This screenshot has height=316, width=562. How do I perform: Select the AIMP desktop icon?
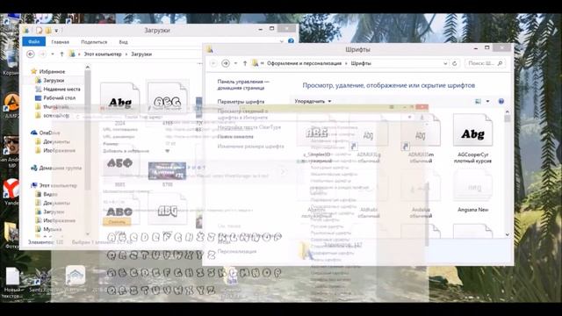pyautogui.click(x=11, y=105)
